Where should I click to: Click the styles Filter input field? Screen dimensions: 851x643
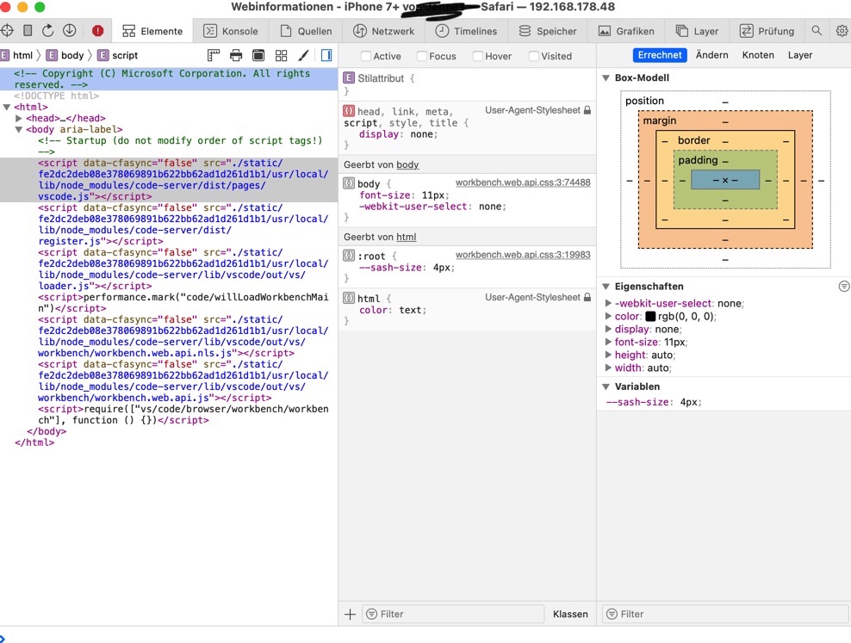pyautogui.click(x=453, y=614)
